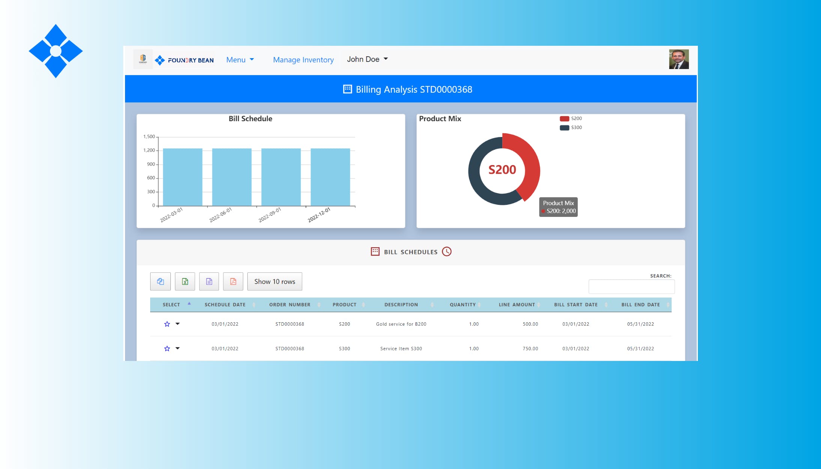Expand the John Doe user dropdown
This screenshot has height=469, width=821.
[367, 59]
